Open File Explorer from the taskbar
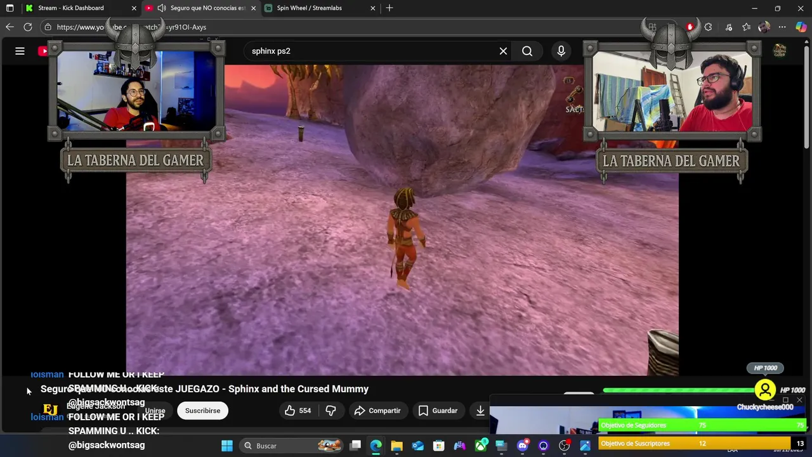Screen dimensions: 812x457 (397, 446)
